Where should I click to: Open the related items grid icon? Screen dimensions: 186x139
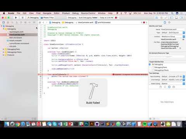pyautogui.click(x=40, y=22)
